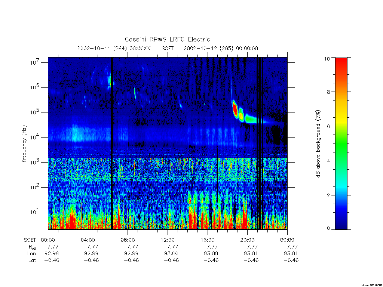
Task: Select end timestamp "2002-10-12 (285) 00:00:00"
Action: 221,48
